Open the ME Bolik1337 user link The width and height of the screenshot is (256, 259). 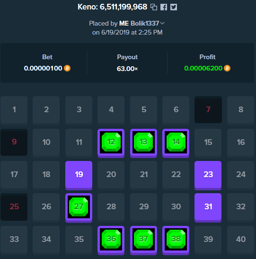[139, 23]
